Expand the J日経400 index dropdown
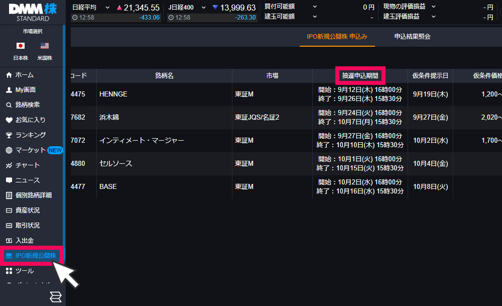502x306 pixels. point(203,8)
